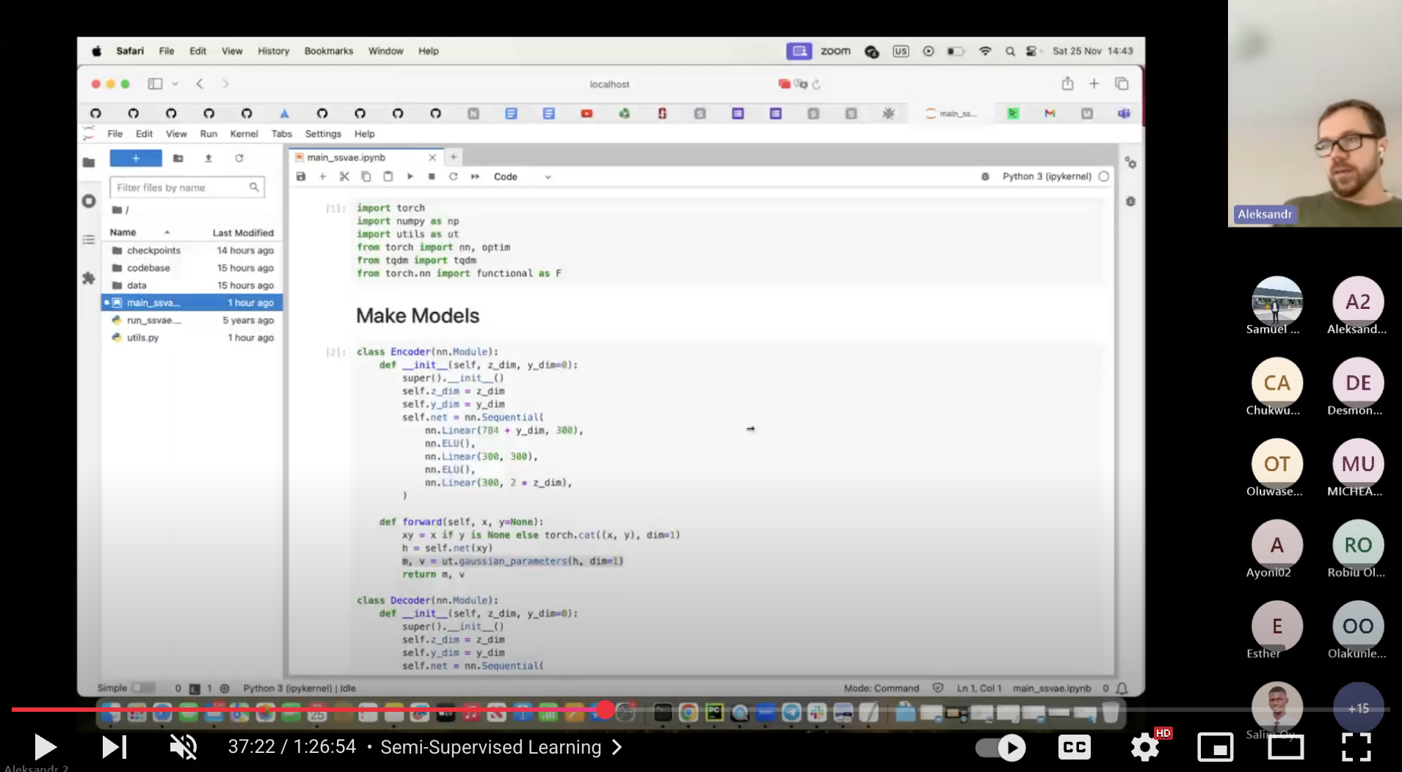The width and height of the screenshot is (1402, 772).
Task: Open utils.py from the file list
Action: (142, 338)
